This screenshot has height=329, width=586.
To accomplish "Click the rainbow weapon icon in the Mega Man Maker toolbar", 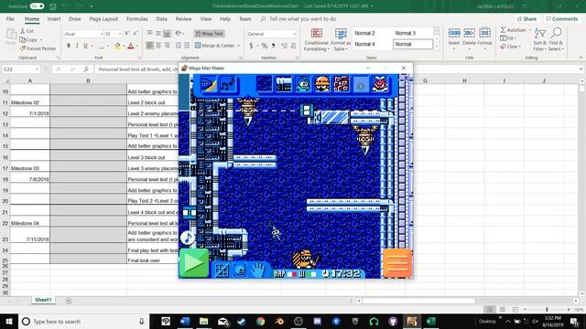I will pyautogui.click(x=209, y=84).
